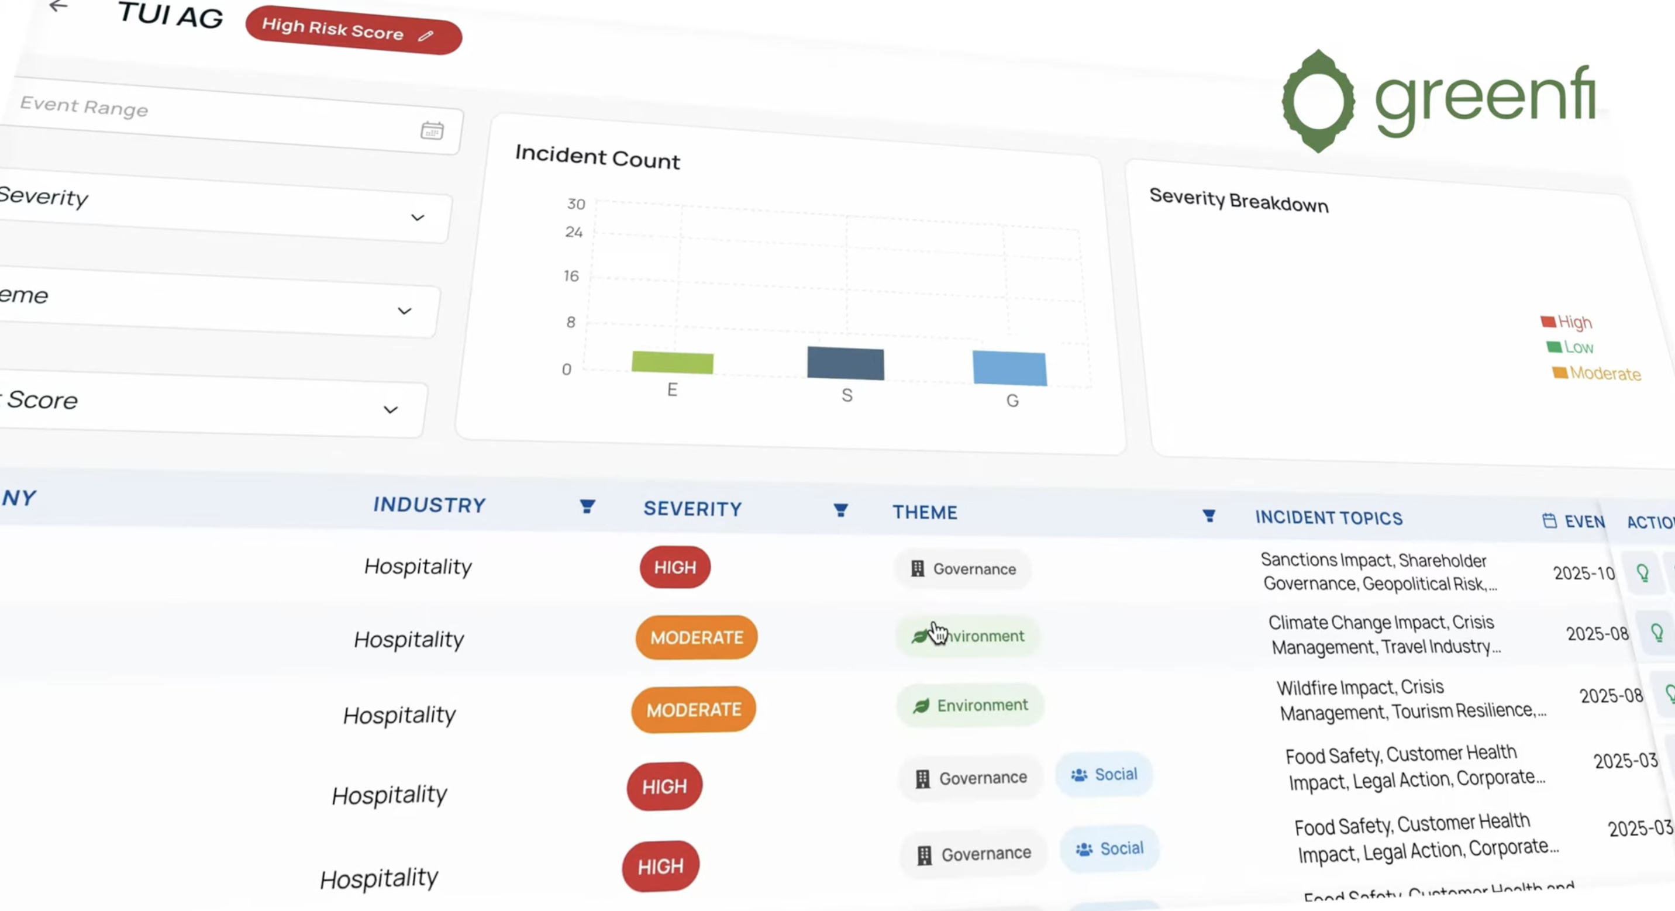Click Governance tag in Sanctions Impact row

(964, 569)
